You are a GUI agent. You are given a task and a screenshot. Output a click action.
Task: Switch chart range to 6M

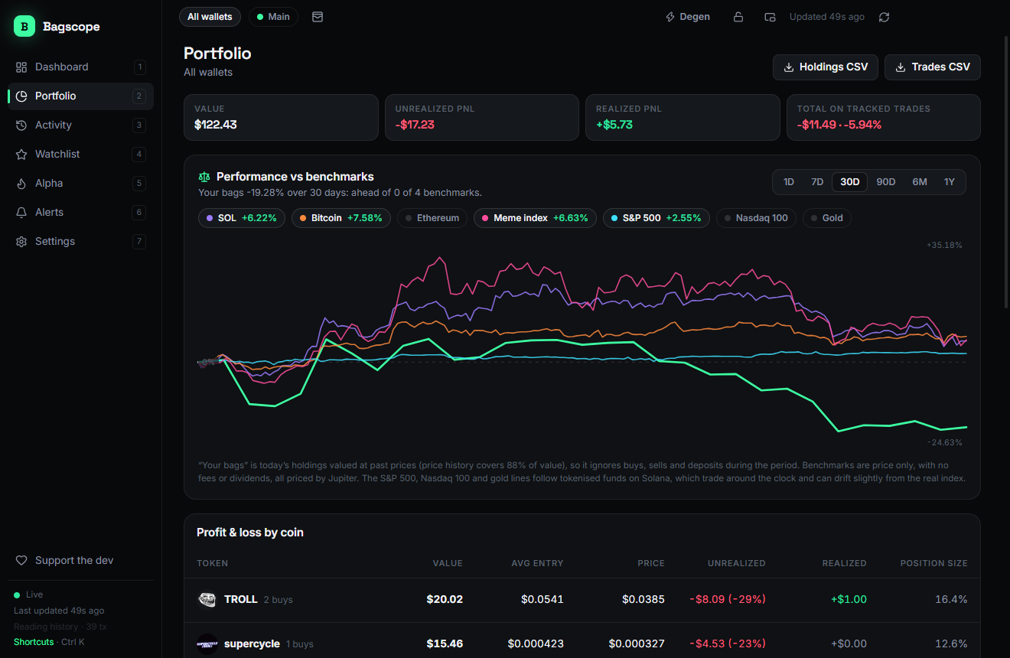(920, 182)
